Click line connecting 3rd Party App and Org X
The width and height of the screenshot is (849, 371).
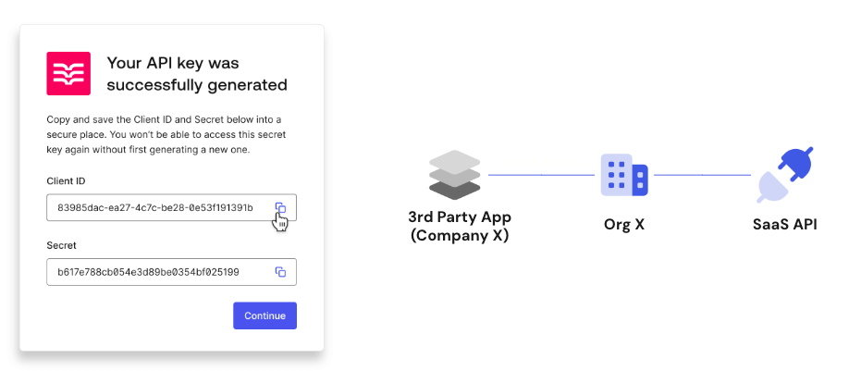(x=541, y=175)
